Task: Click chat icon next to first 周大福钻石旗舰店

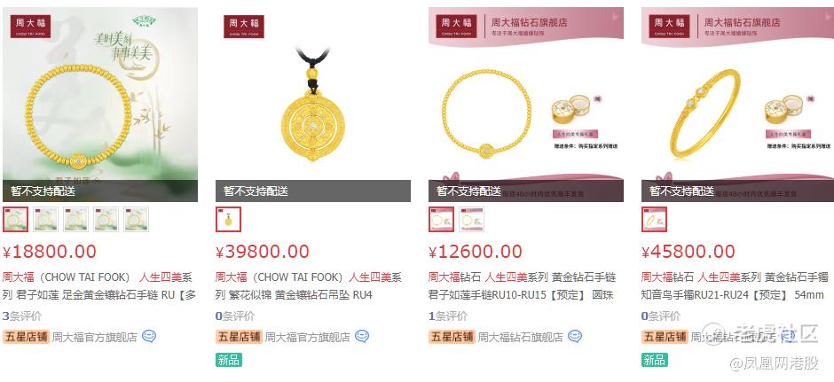Action: tap(575, 336)
